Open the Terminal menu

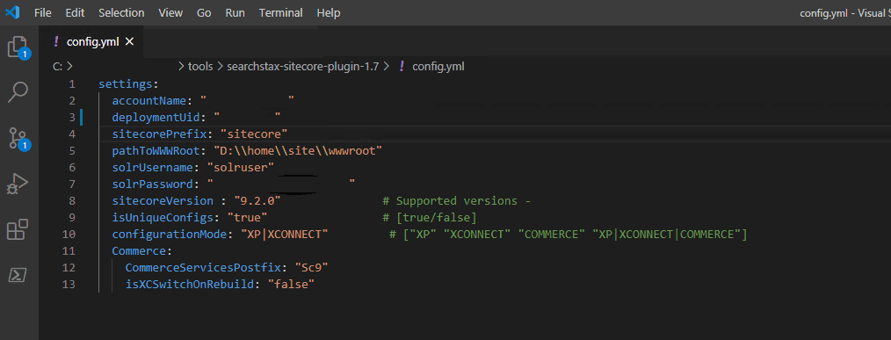click(x=280, y=12)
